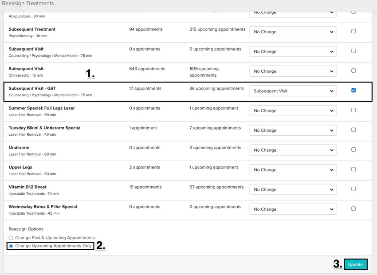Click the '94 appointments' cell
The height and width of the screenshot is (275, 377).
click(146, 29)
